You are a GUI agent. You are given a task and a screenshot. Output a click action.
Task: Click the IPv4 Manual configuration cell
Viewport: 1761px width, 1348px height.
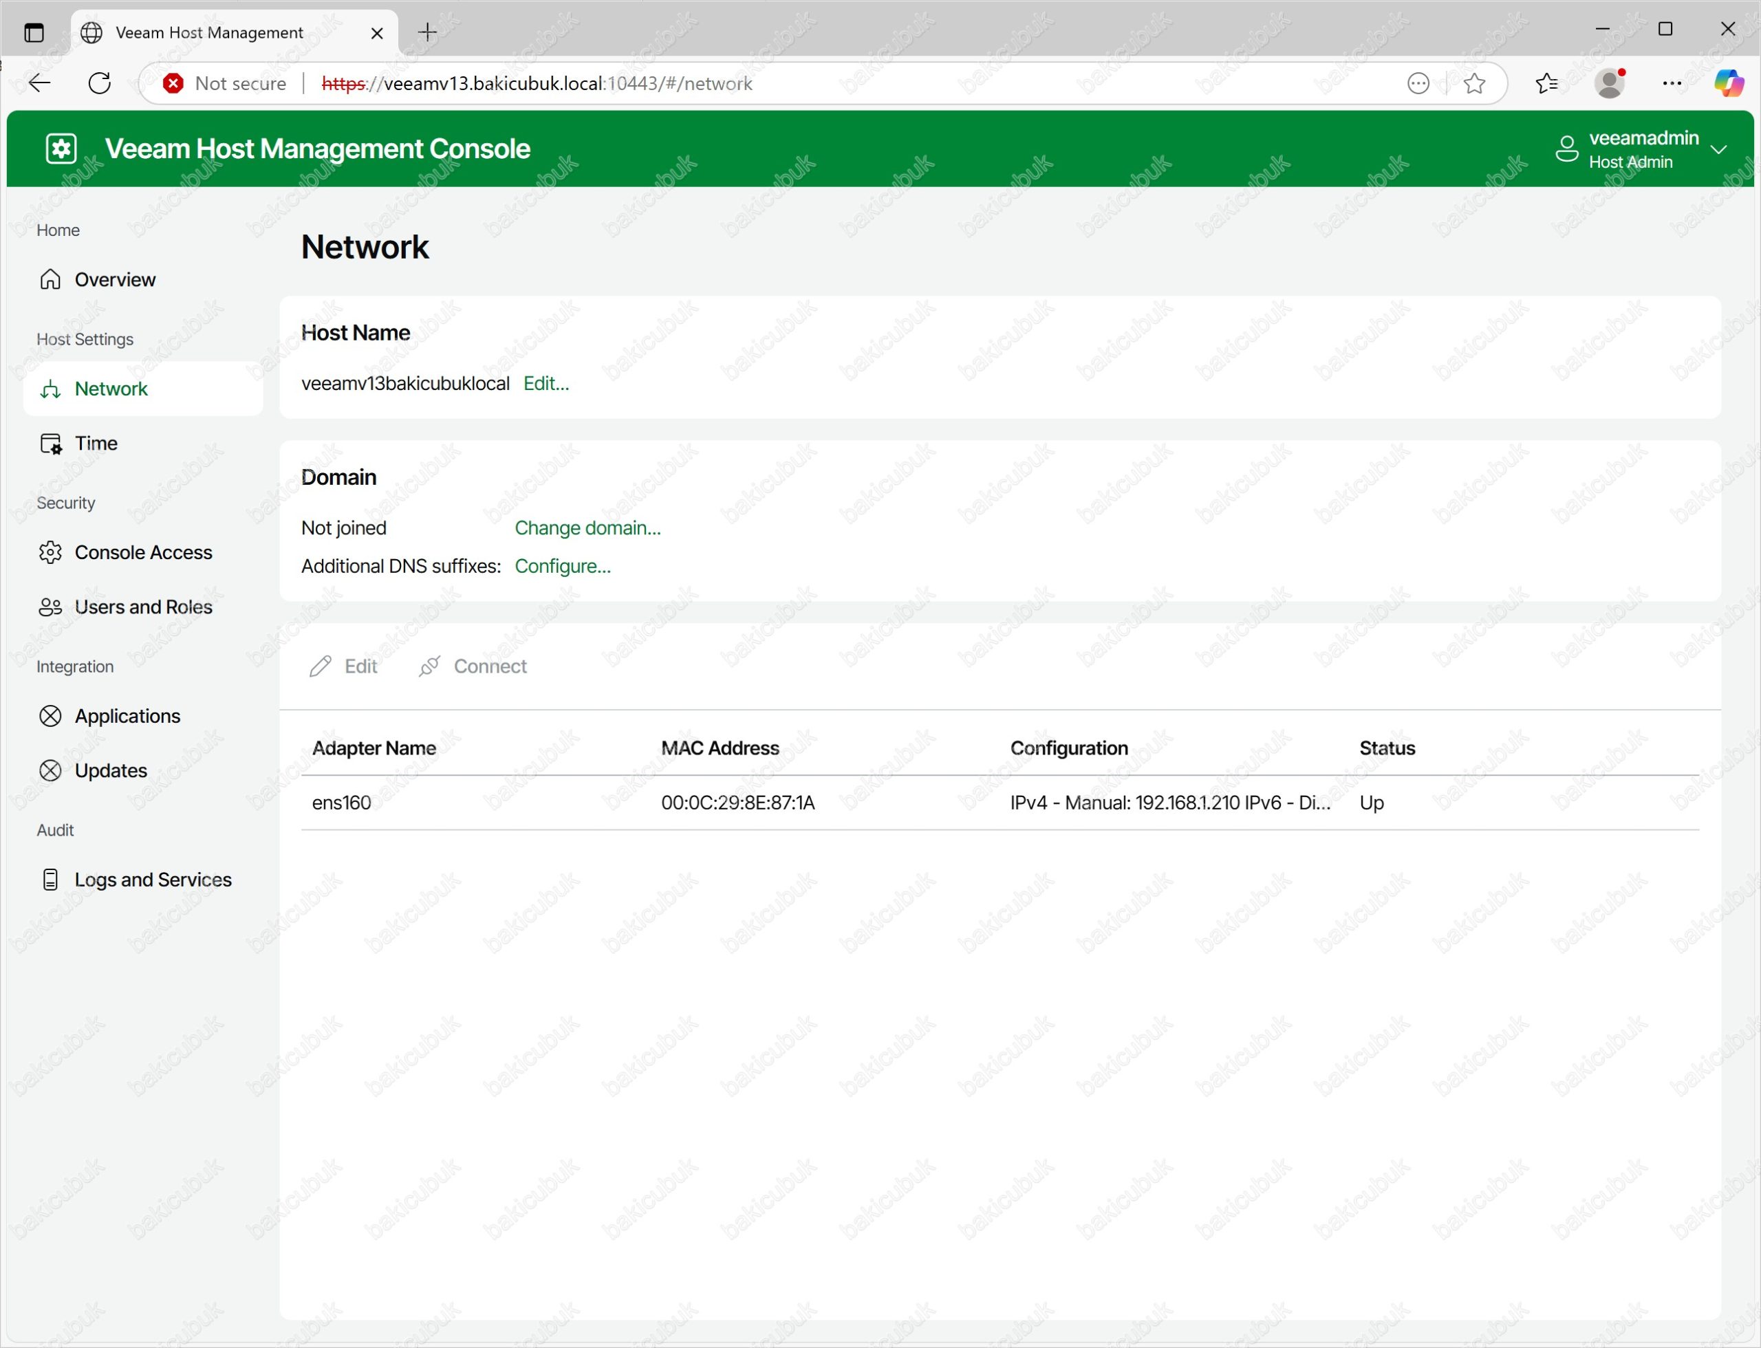(1170, 803)
